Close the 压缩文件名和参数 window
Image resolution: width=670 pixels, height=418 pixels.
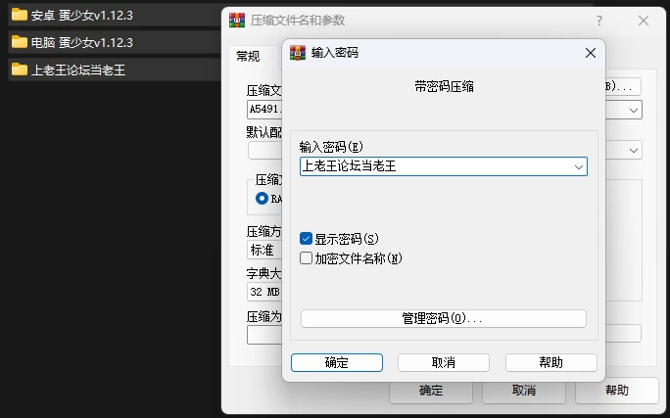pyautogui.click(x=644, y=21)
